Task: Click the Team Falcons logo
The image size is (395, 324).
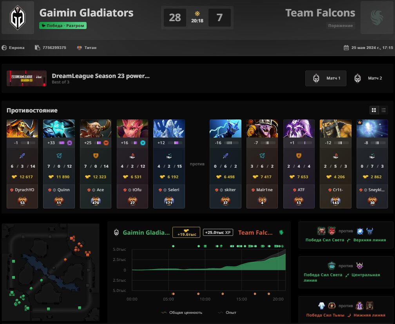Action: (x=377, y=18)
